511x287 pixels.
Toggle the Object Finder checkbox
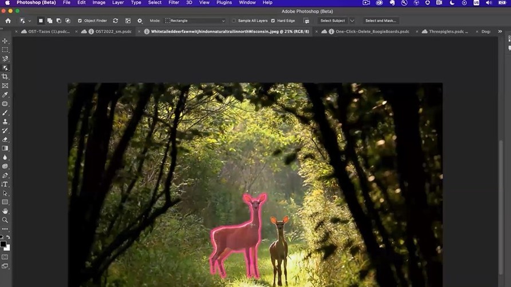[x=80, y=21]
